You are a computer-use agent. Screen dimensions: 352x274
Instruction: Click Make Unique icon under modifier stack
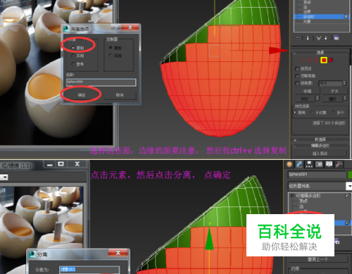coord(318,38)
